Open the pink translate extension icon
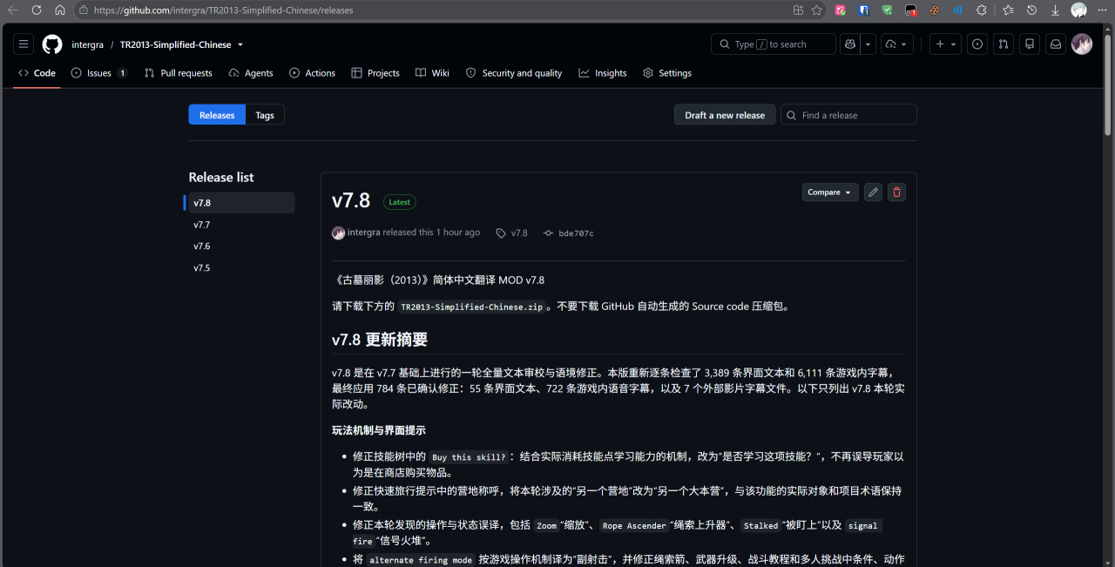 click(x=841, y=10)
